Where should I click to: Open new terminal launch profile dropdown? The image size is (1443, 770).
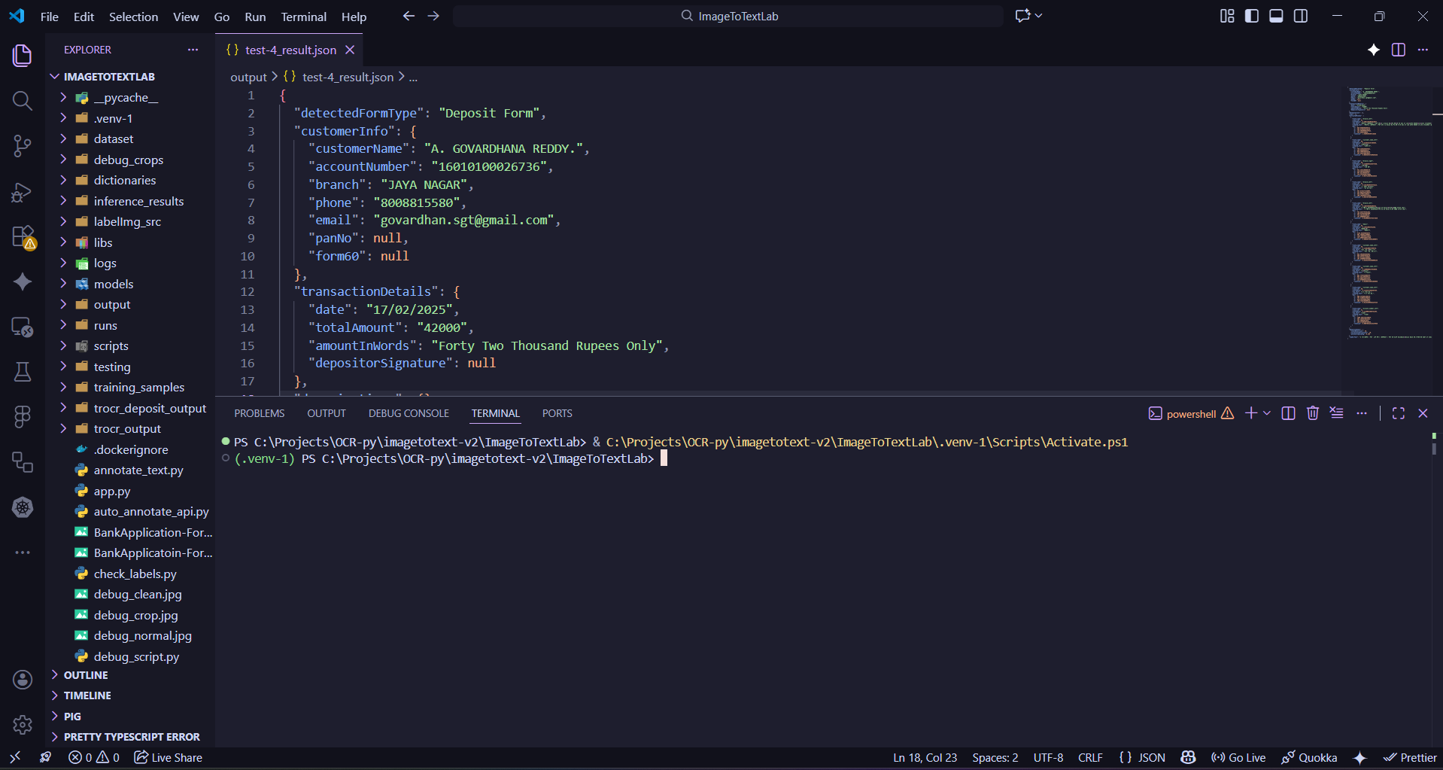(1267, 413)
